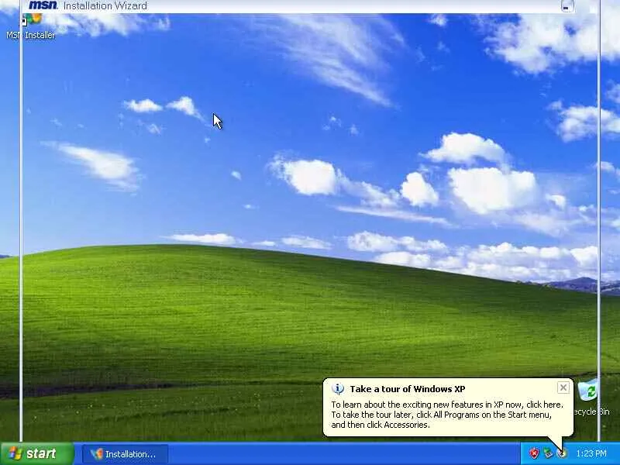Viewport: 620px width, 465px height.
Task: Close the Windows XP tour balloon
Action: tap(563, 387)
